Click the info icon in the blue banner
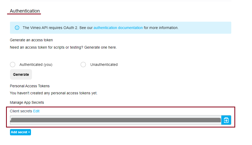The width and height of the screenshot is (252, 145). 17,28
